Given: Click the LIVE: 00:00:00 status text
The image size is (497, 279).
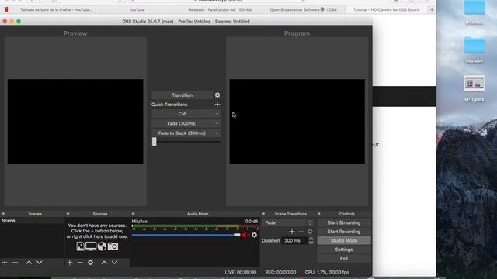Looking at the screenshot, I should point(241,272).
